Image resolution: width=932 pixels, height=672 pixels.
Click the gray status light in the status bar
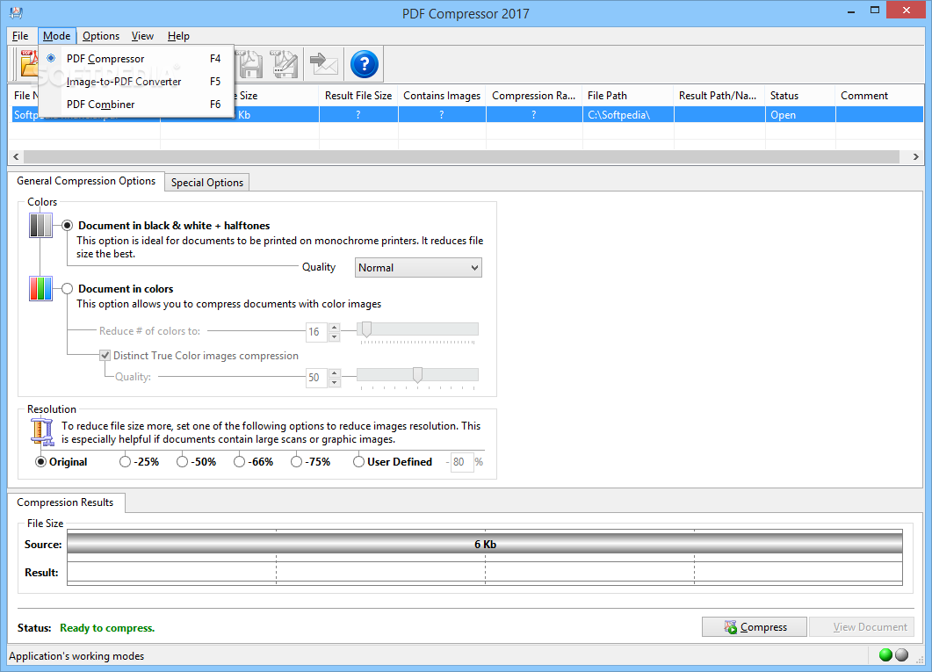click(901, 654)
